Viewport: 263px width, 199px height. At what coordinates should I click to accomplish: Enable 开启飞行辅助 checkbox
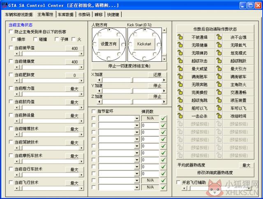[179, 182]
